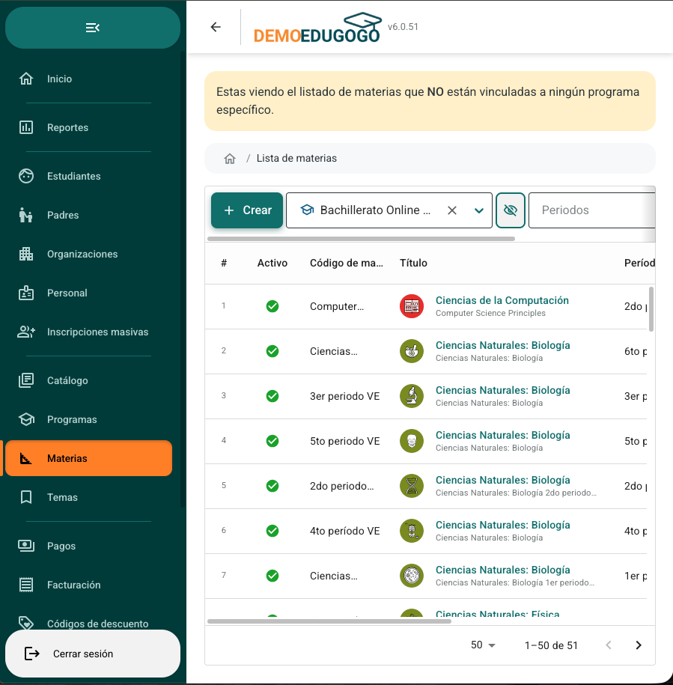This screenshot has height=685, width=673.
Task: Sort by Activo column header
Action: 272,263
